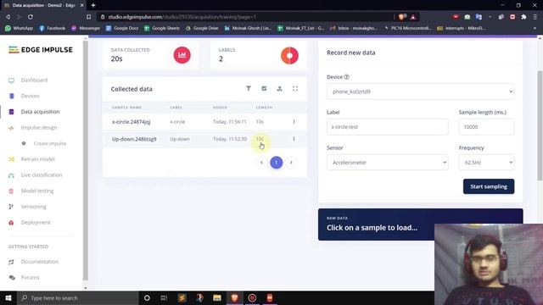Open Forums link in sidebar
Viewport: 543px width, 305px height.
24,277
